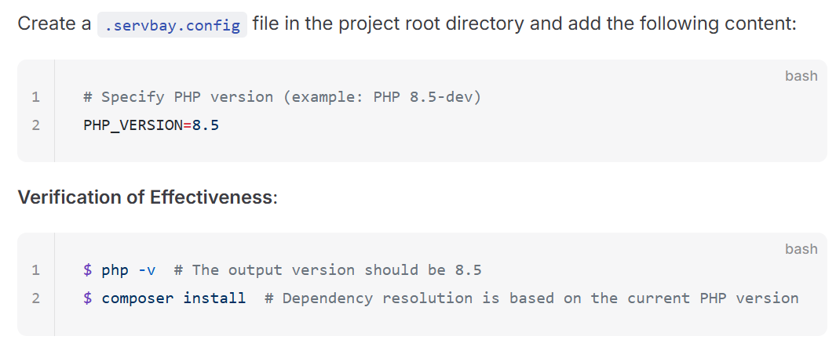The height and width of the screenshot is (347, 836).
Task: Click line number 1 in verification code block
Action: [x=36, y=269]
